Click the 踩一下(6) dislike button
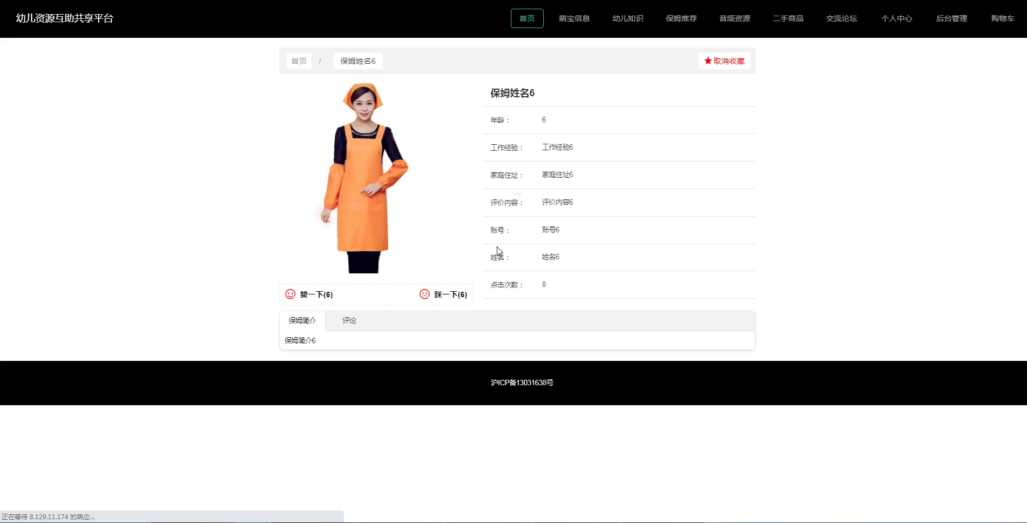 click(443, 294)
